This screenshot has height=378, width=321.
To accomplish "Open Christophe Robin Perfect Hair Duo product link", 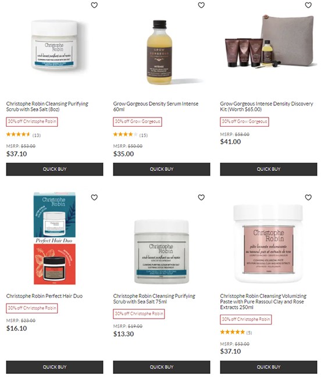I will [x=44, y=296].
